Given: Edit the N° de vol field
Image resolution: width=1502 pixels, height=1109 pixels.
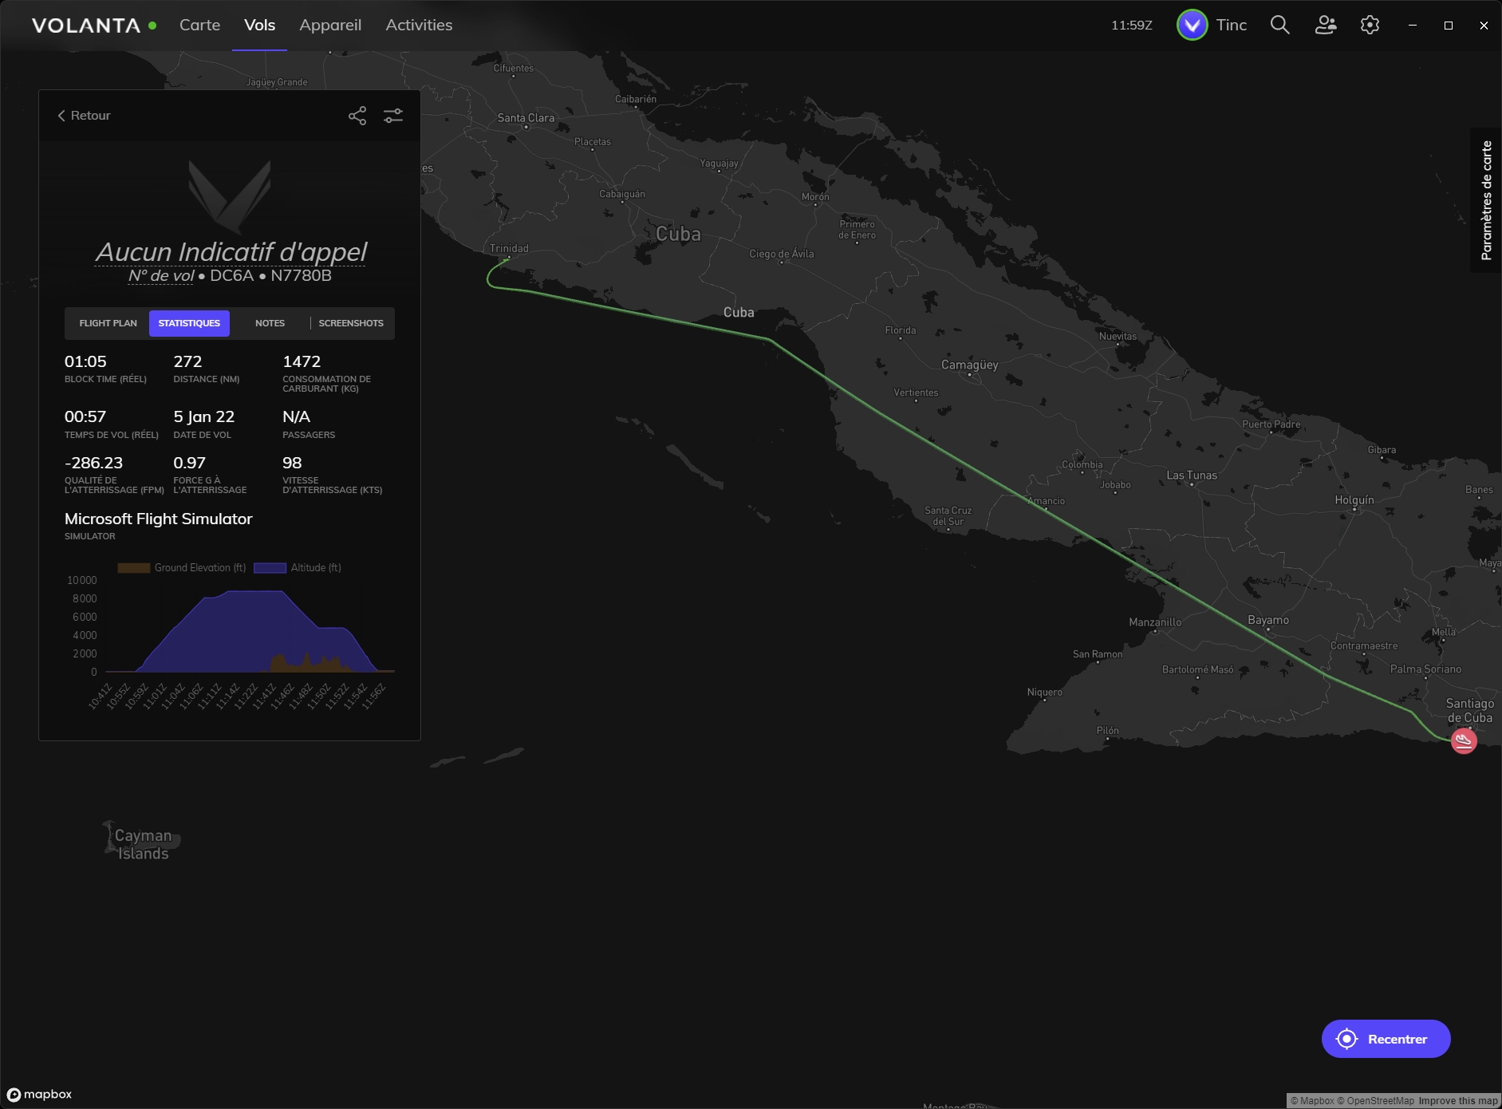Looking at the screenshot, I should point(161,276).
